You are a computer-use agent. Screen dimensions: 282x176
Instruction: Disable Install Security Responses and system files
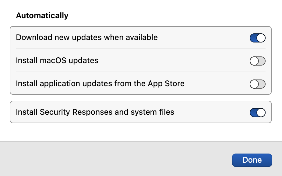pos(257,113)
